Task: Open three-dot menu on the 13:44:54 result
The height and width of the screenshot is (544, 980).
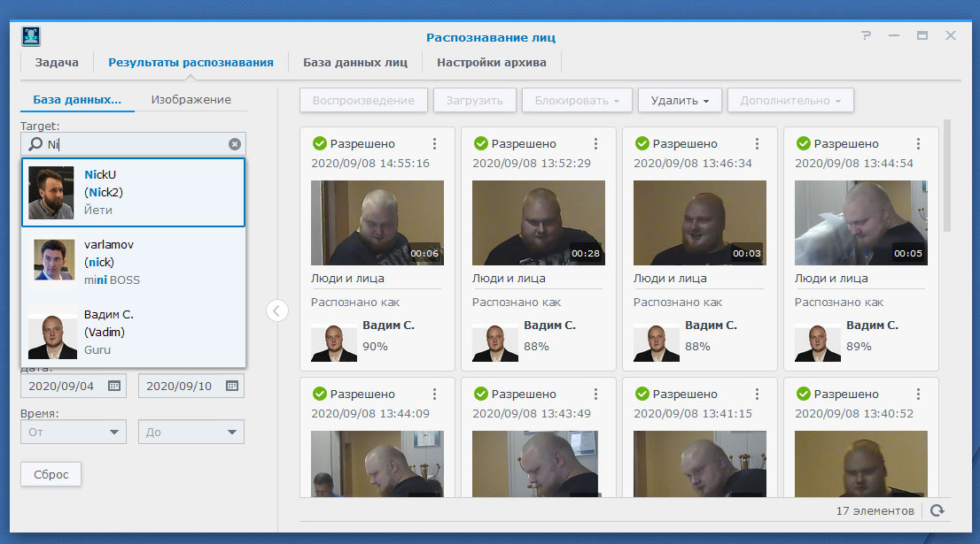Action: click(x=918, y=144)
